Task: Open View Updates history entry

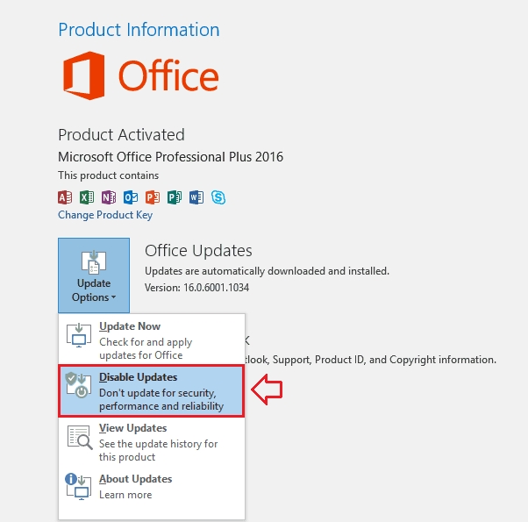Action: coord(152,442)
